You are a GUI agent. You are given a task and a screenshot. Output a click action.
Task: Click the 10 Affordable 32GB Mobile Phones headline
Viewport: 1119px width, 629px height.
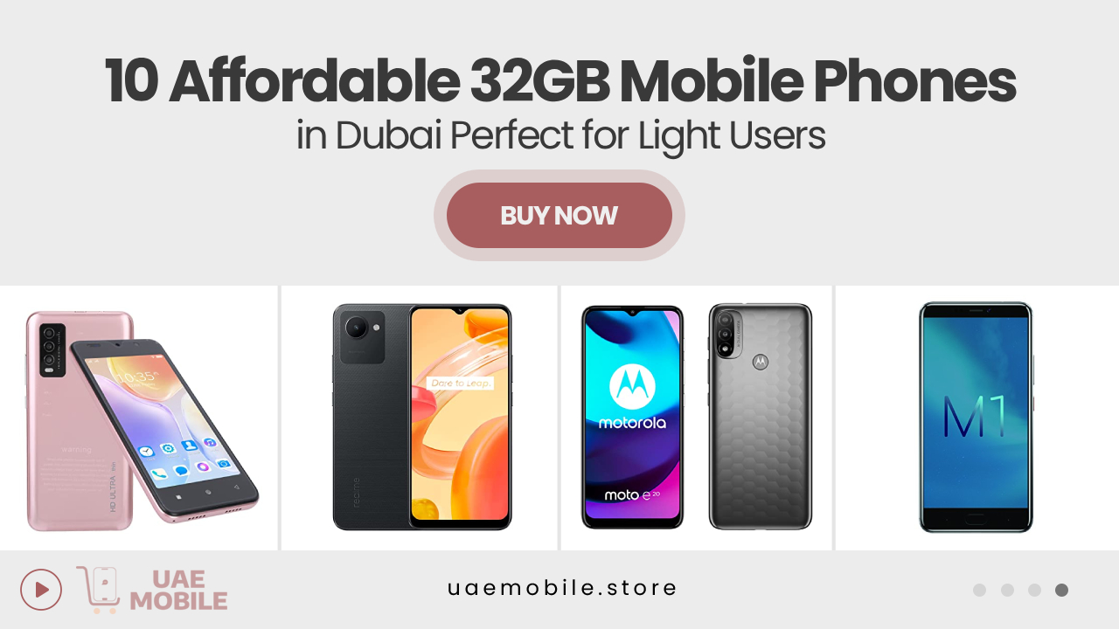tap(560, 81)
